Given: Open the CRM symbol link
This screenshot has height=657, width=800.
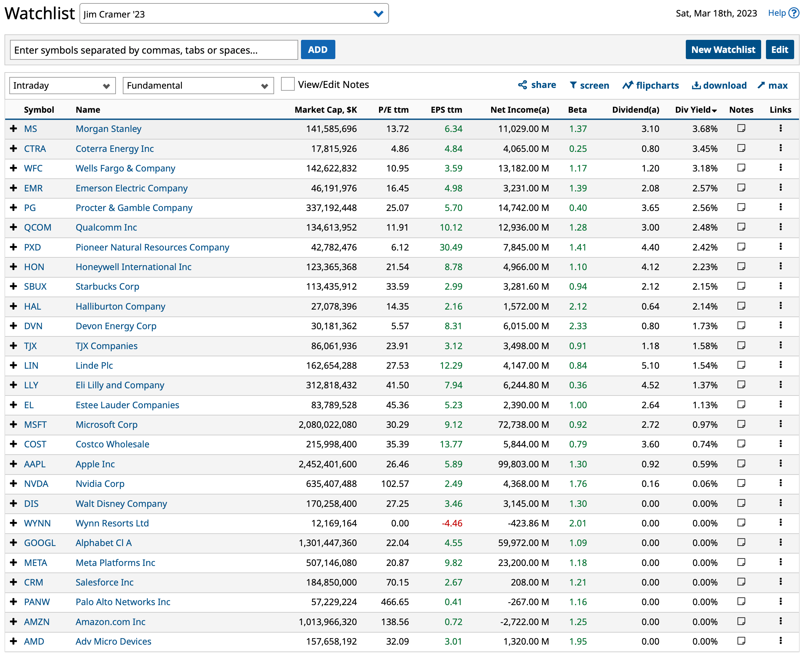Looking at the screenshot, I should coord(33,582).
